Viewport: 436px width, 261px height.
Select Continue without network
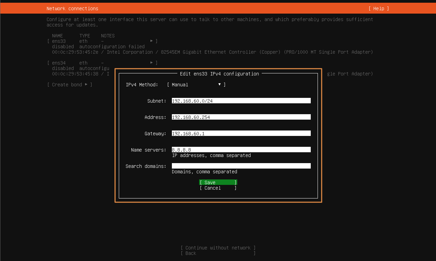coord(218,248)
